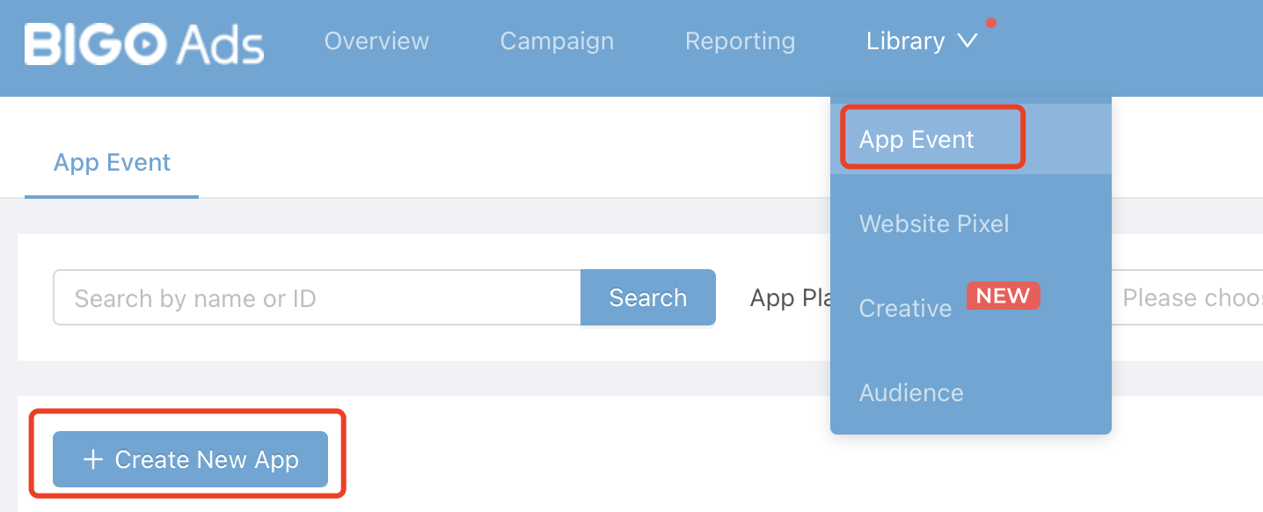Click the NEW badge next to Creative
Image resolution: width=1263 pixels, height=512 pixels.
[1003, 296]
